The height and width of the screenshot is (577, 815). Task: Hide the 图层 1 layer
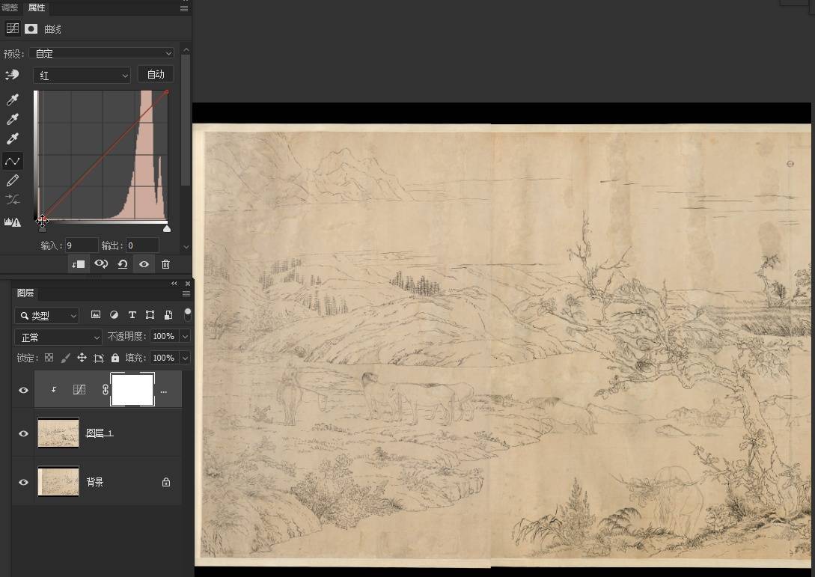coord(23,434)
